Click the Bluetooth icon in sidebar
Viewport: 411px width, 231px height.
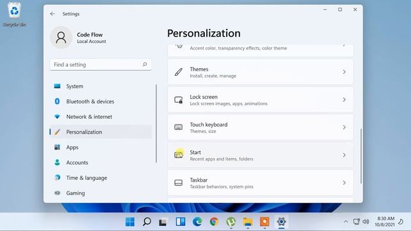(57, 101)
